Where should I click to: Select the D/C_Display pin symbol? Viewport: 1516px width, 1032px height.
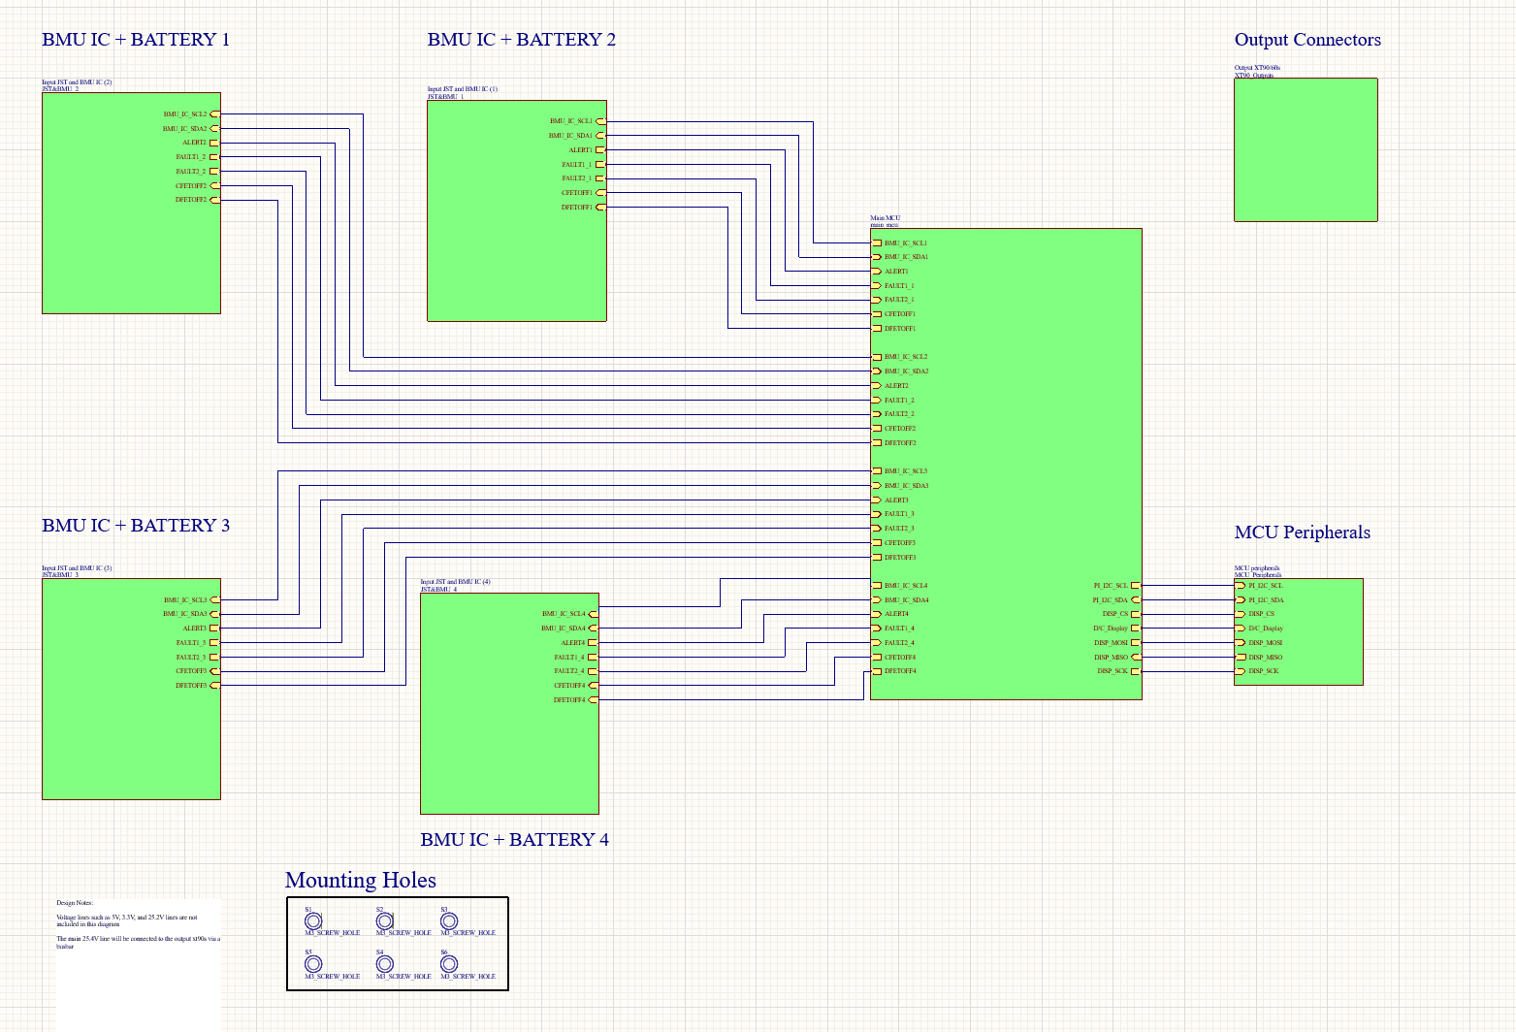click(x=1242, y=628)
